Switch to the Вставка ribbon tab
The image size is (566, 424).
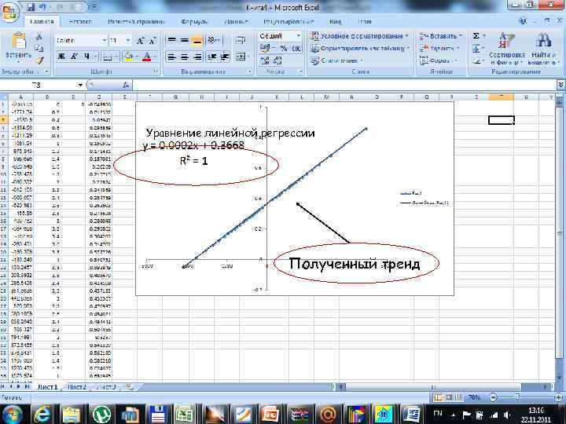click(80, 22)
